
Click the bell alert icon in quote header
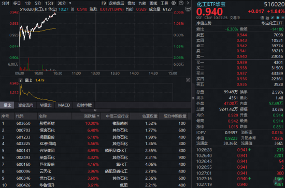tap(278, 18)
